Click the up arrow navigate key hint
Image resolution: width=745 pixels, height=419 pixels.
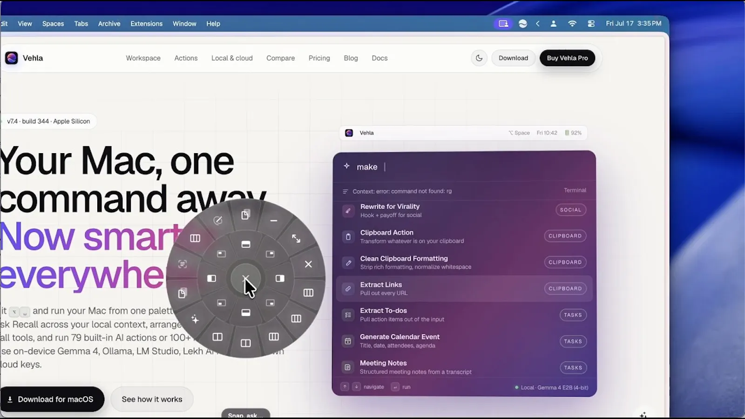coord(345,387)
